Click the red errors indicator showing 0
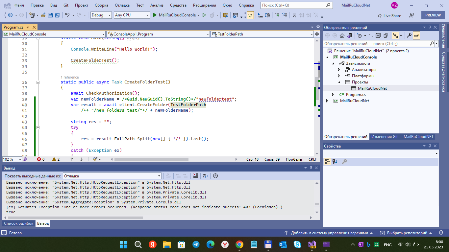Image resolution: width=449 pixels, height=252 pixels. tap(41, 159)
